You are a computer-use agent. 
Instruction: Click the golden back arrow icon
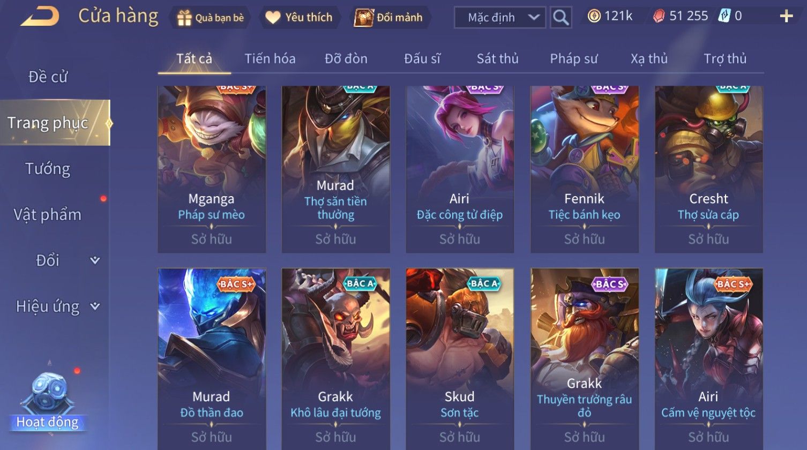(x=40, y=17)
